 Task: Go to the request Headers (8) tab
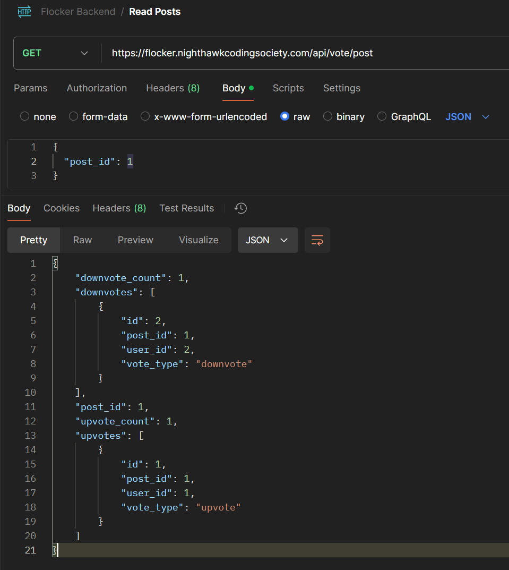(x=172, y=88)
